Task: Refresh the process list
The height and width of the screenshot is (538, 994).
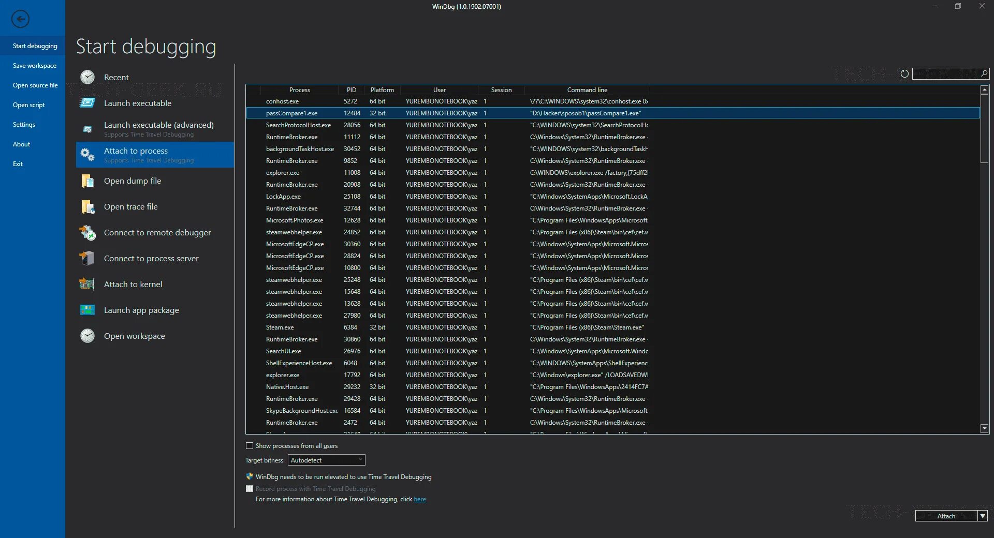Action: 904,73
